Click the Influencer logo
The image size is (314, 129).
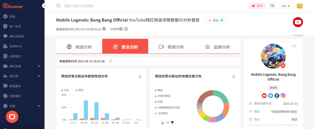click(x=13, y=6)
